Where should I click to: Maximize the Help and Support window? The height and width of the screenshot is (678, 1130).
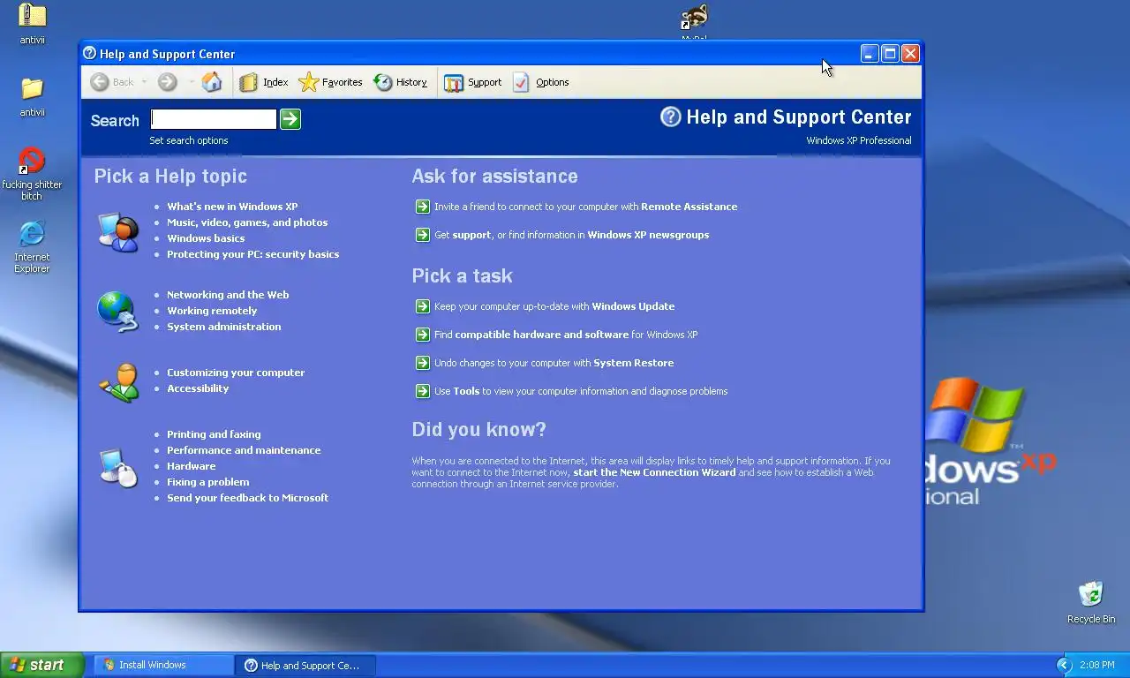point(890,54)
